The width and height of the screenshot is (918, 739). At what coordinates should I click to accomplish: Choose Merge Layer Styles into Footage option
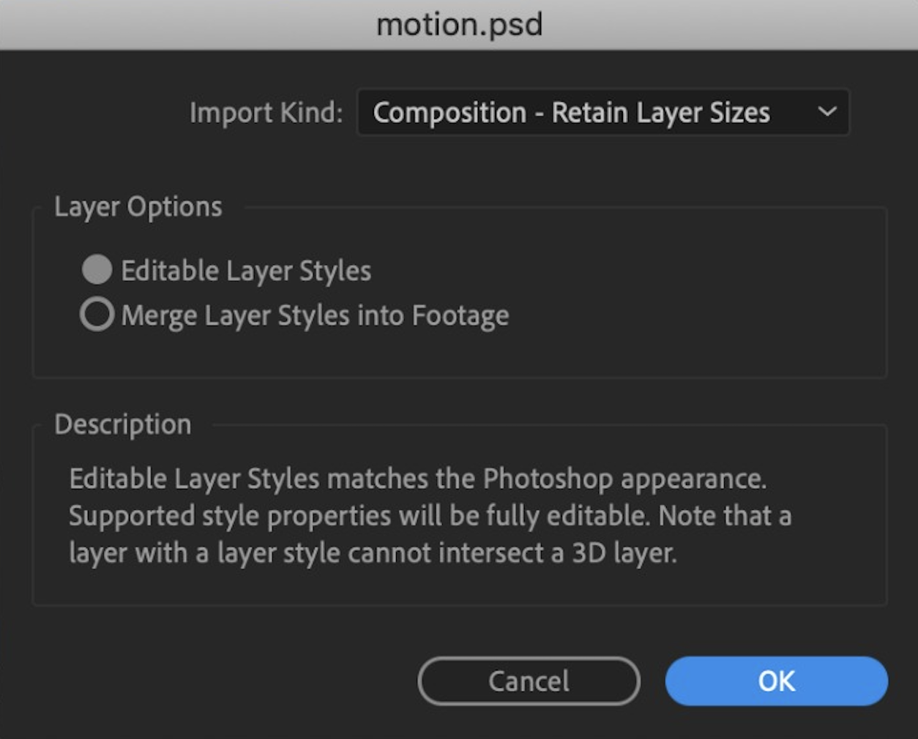(96, 315)
